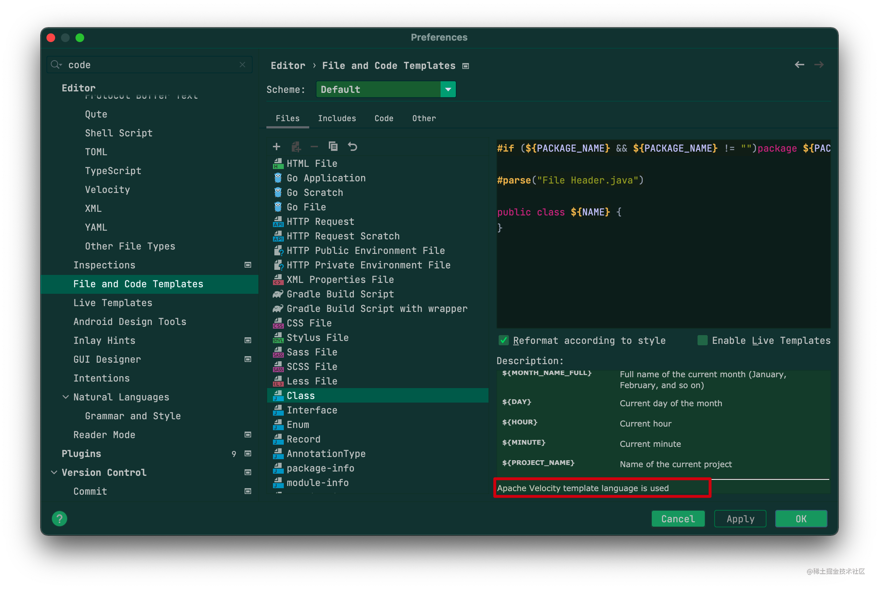Viewport: 879px width, 589px height.
Task: Select Gradle Build Script with wrapper template
Action: coord(377,308)
